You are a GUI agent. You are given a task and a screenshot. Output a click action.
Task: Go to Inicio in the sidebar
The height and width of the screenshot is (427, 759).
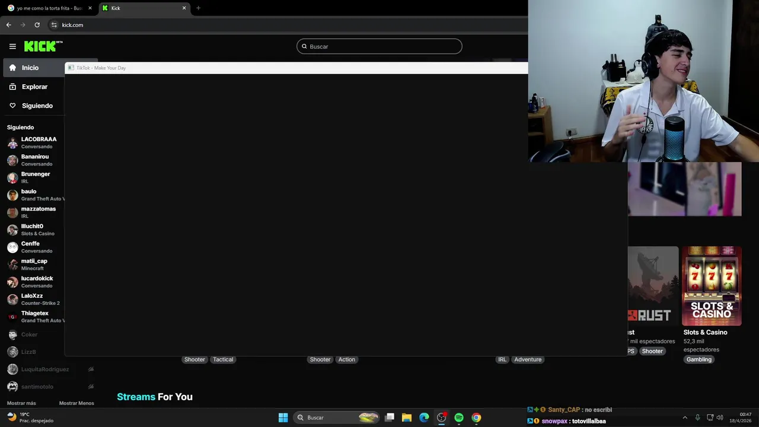tap(34, 68)
